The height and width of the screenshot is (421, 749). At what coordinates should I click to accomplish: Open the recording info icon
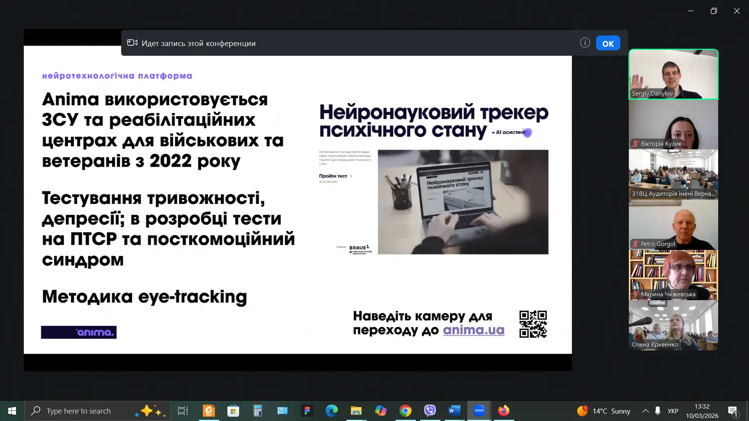coord(585,43)
